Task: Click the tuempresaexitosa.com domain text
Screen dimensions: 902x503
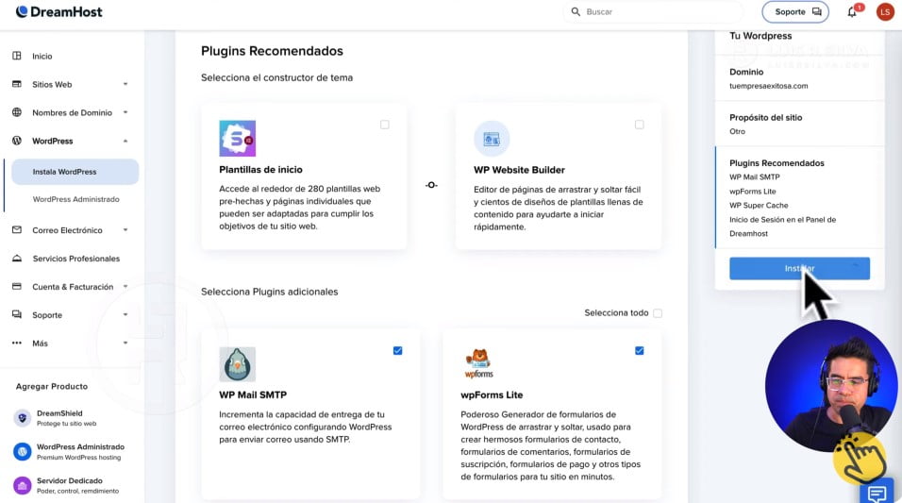Action: (x=769, y=86)
